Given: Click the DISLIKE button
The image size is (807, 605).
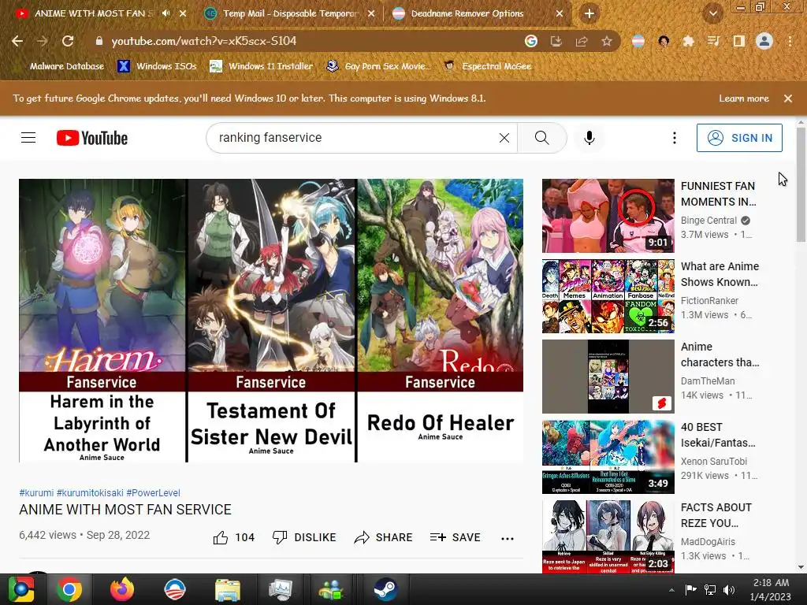Looking at the screenshot, I should (x=304, y=537).
